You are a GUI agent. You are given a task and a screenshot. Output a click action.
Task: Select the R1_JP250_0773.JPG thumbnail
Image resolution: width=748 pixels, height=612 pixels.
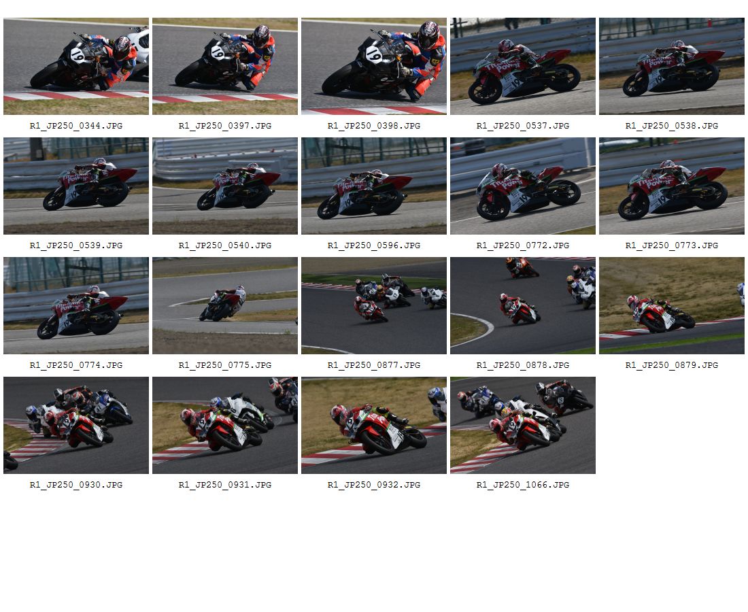[672, 186]
